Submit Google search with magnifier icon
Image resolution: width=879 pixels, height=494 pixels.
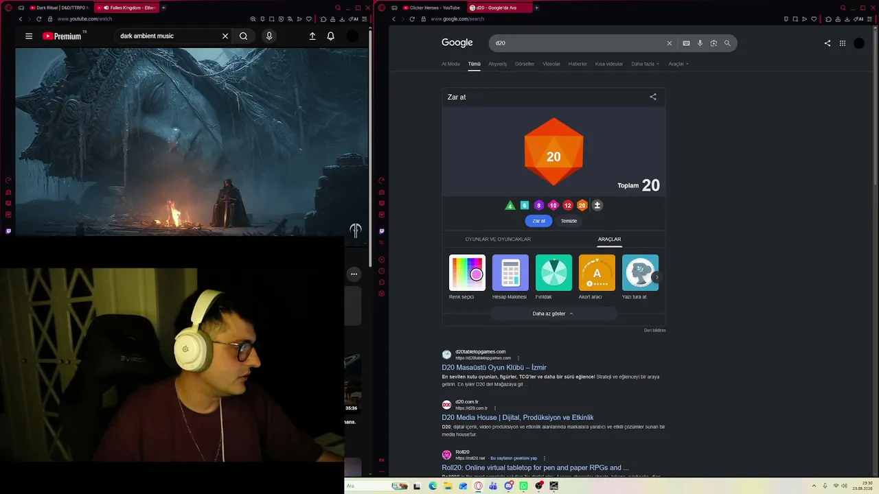pyautogui.click(x=727, y=43)
